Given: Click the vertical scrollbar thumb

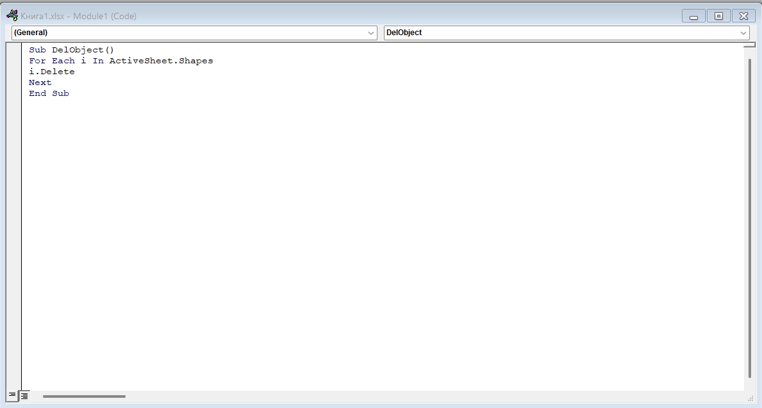Looking at the screenshot, I should coord(749,217).
